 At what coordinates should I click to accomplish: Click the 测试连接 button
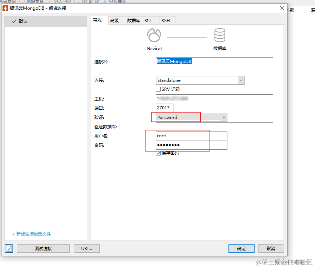tap(43, 249)
